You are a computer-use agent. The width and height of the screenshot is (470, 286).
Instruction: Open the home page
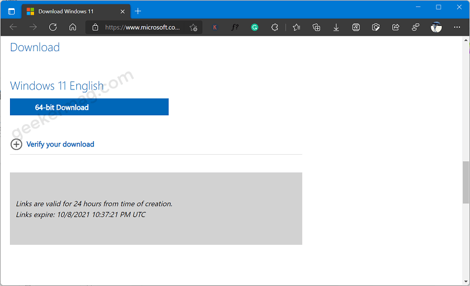pyautogui.click(x=72, y=27)
